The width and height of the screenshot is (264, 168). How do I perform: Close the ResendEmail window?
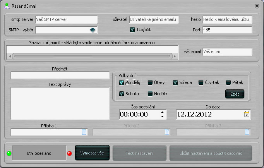tap(257, 6)
